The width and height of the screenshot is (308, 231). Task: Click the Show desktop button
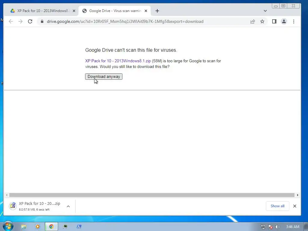306,227
